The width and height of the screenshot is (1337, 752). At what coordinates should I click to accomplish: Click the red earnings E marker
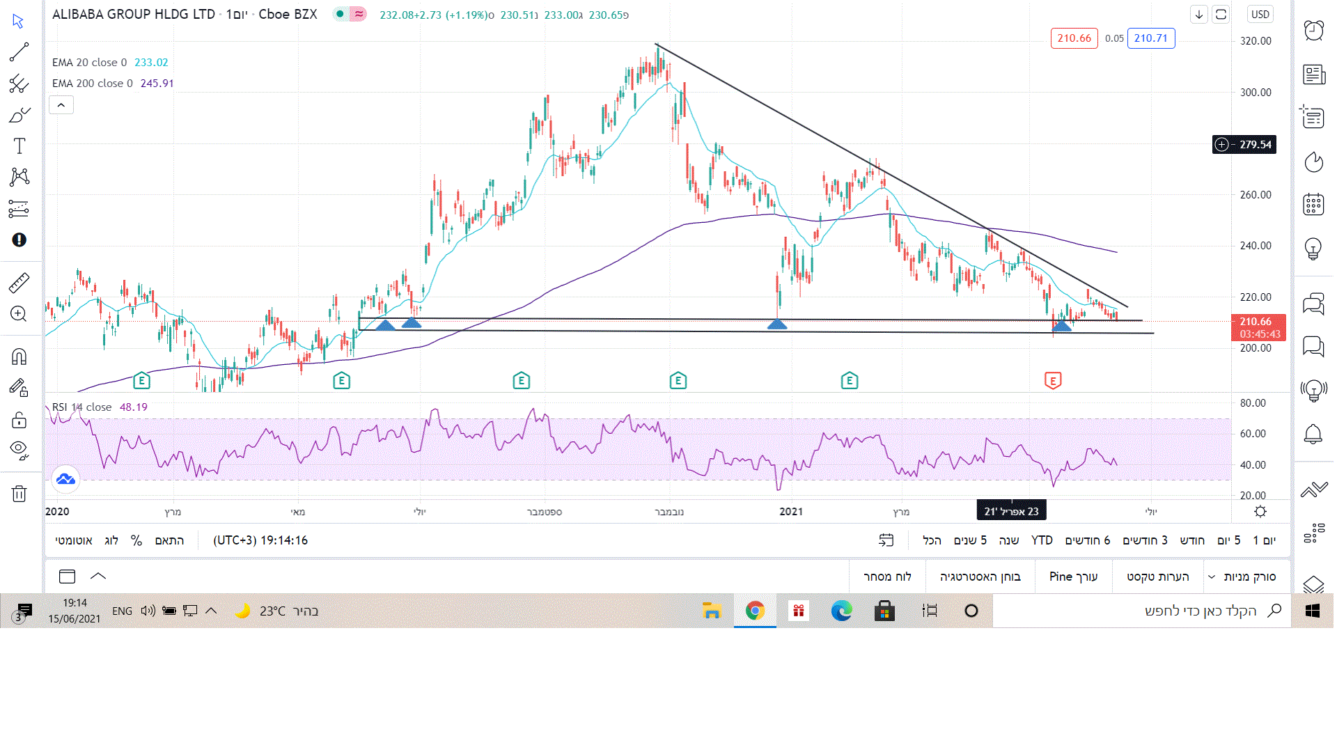tap(1052, 381)
